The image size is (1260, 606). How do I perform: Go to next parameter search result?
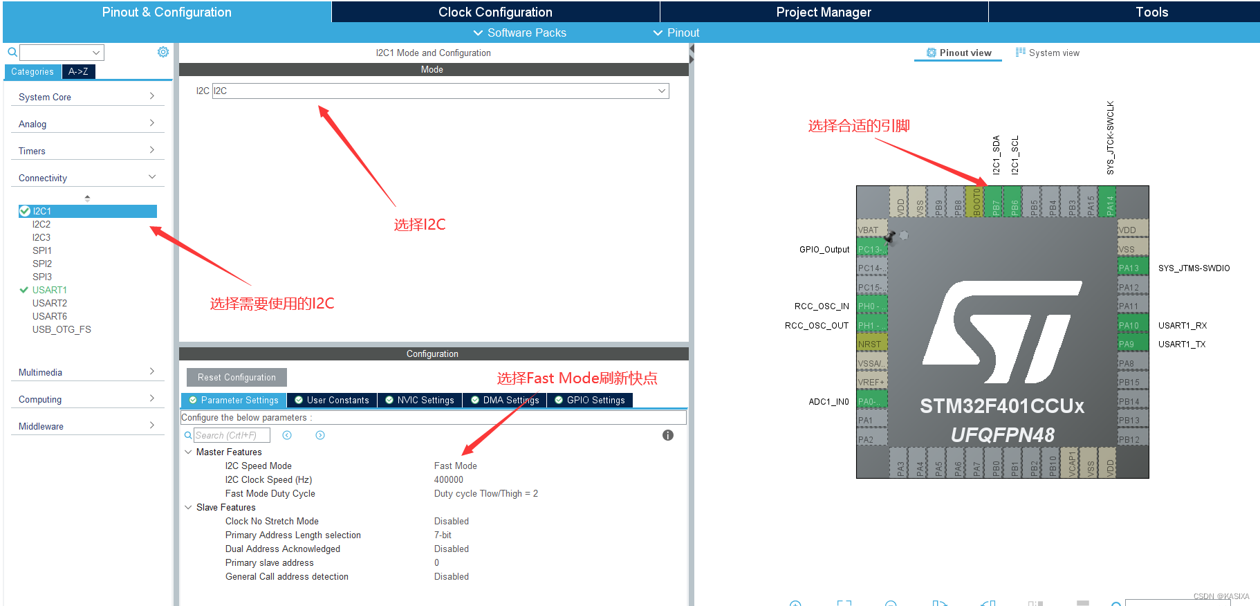(x=320, y=435)
